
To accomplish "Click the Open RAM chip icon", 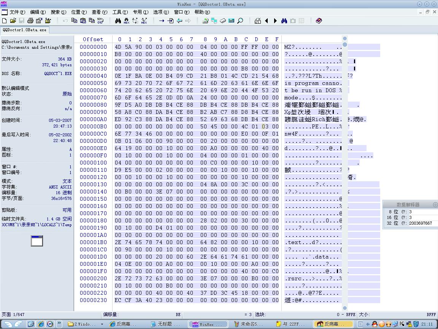I will 223,21.
